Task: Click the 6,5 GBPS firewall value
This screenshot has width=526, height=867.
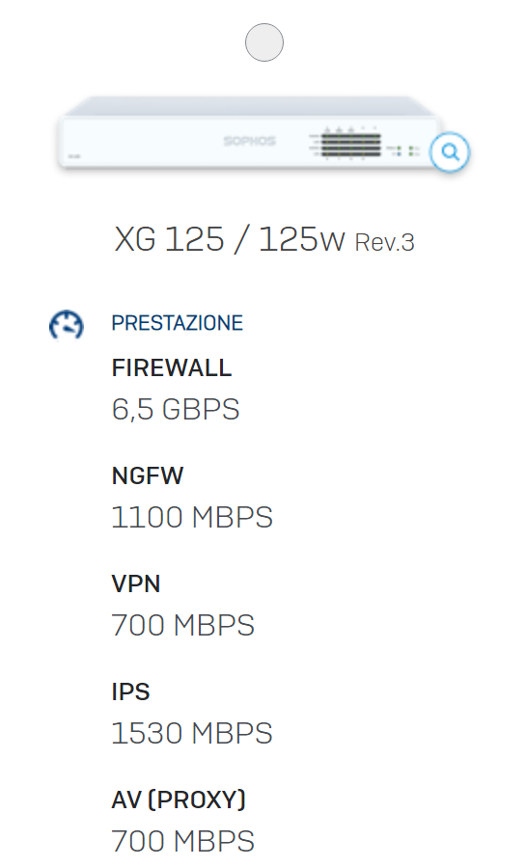Action: pos(176,410)
